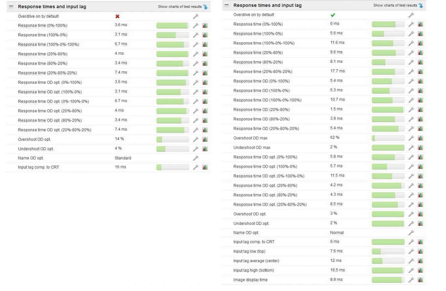Click green checkmark for Overdrive on by default
This screenshot has width=446, height=291.
coord(333,15)
